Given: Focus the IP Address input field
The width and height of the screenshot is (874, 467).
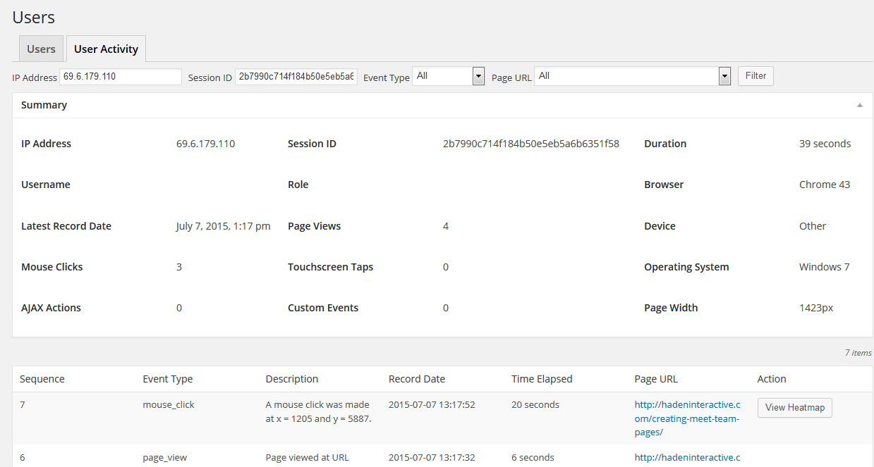Looking at the screenshot, I should click(x=120, y=76).
